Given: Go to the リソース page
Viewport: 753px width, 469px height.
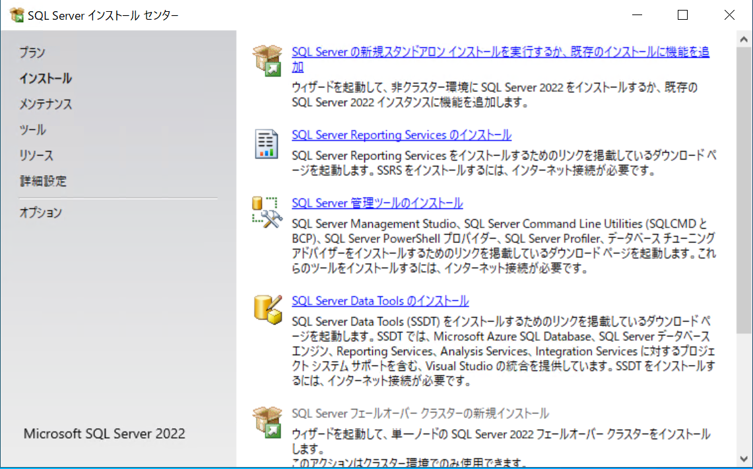Looking at the screenshot, I should (36, 155).
